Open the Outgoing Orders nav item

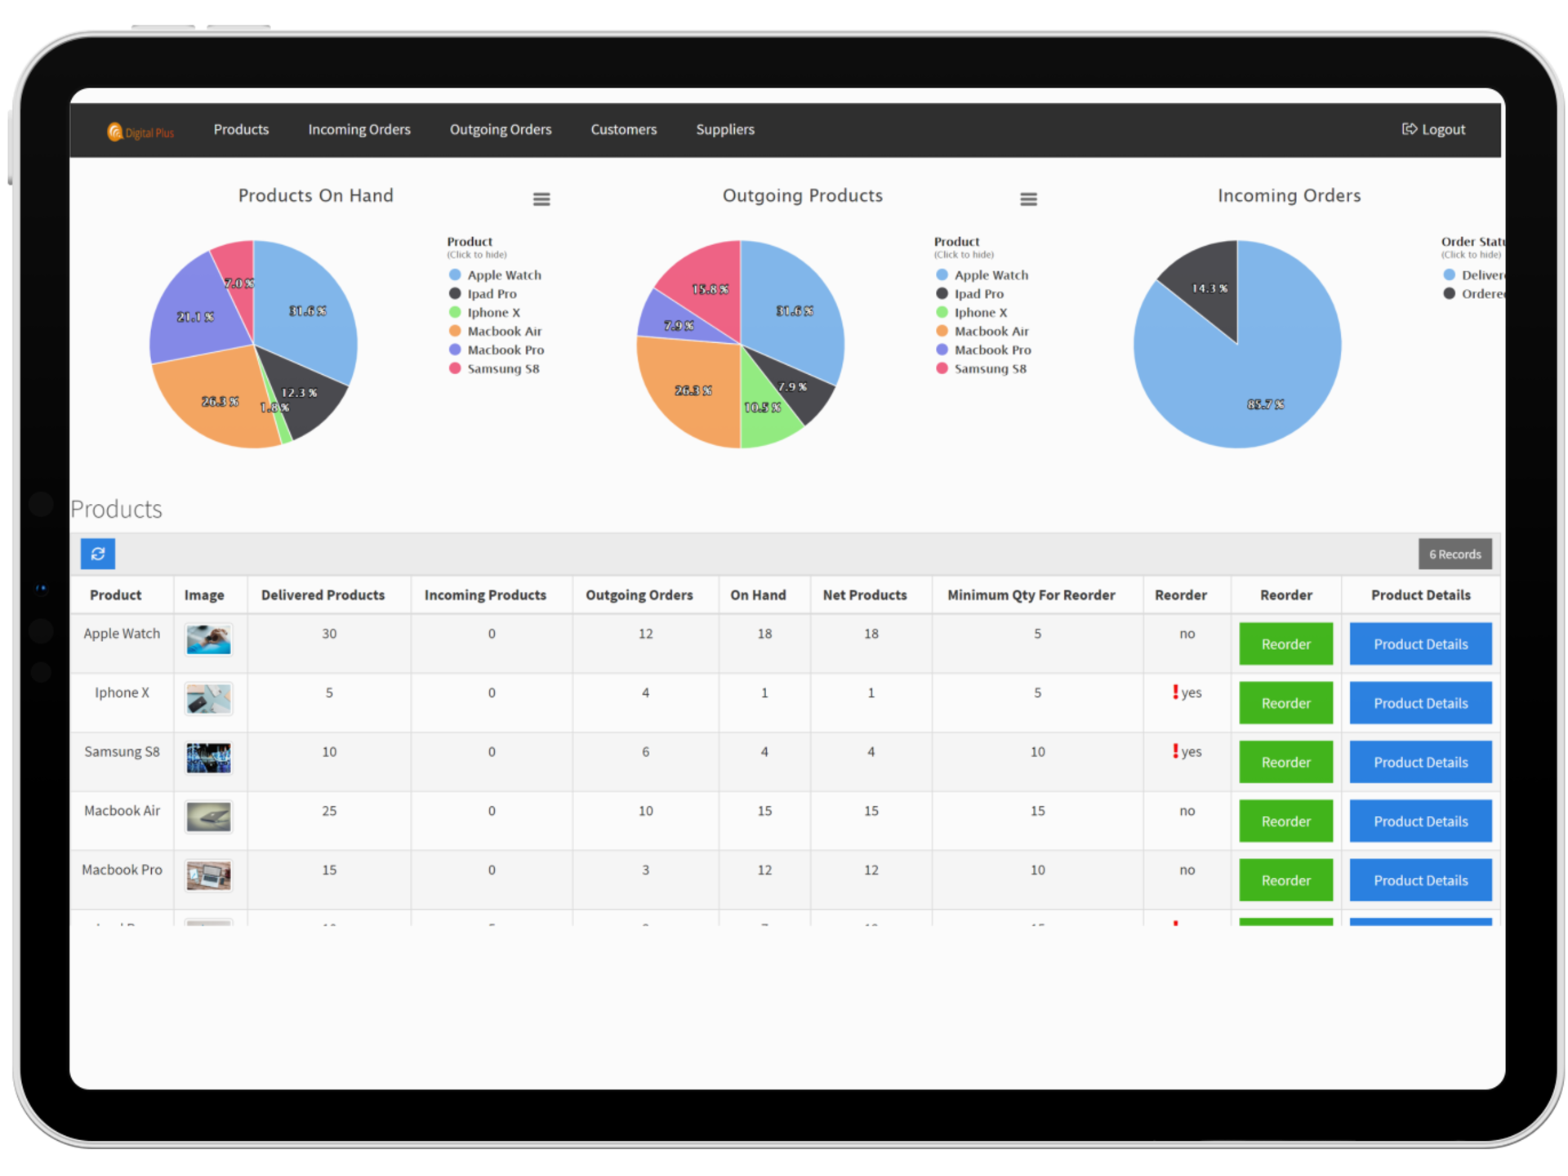coord(500,129)
